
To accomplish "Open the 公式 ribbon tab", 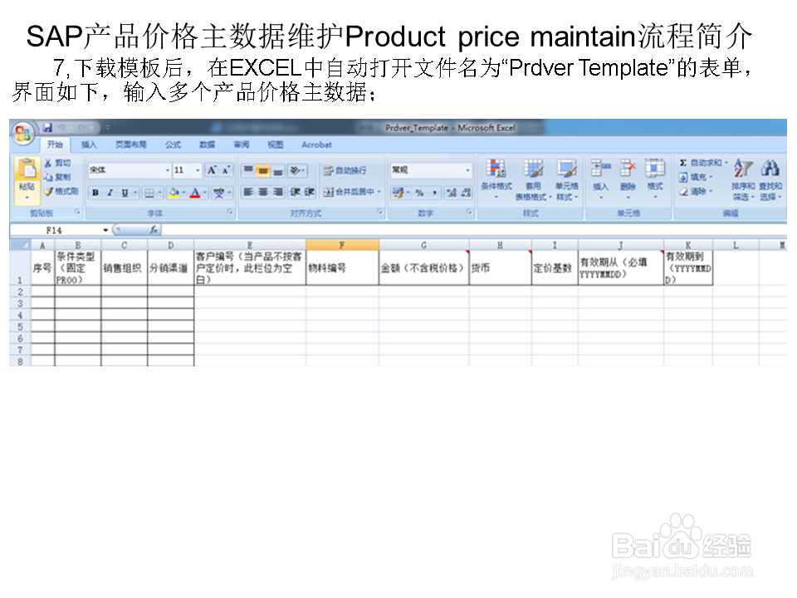I will [x=173, y=145].
